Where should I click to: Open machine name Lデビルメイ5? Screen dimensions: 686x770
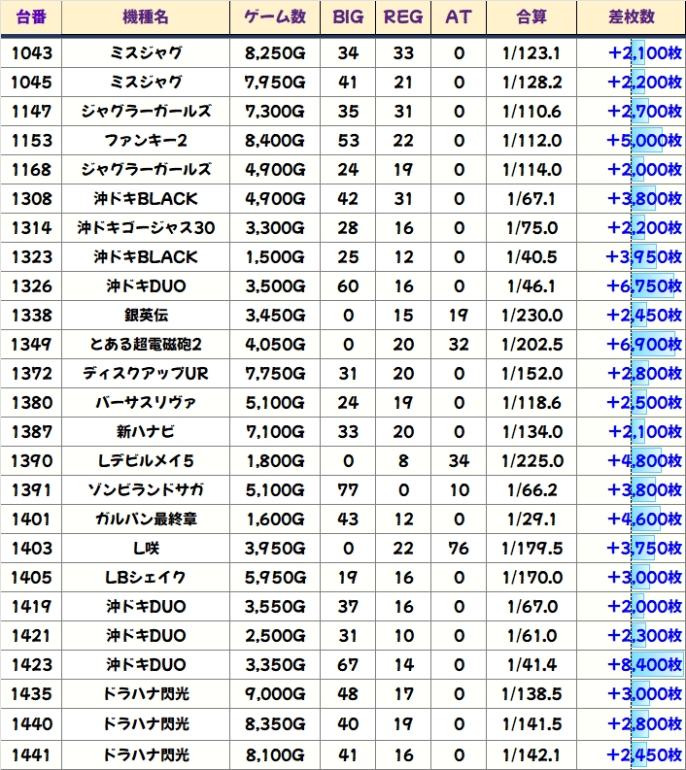pyautogui.click(x=146, y=461)
